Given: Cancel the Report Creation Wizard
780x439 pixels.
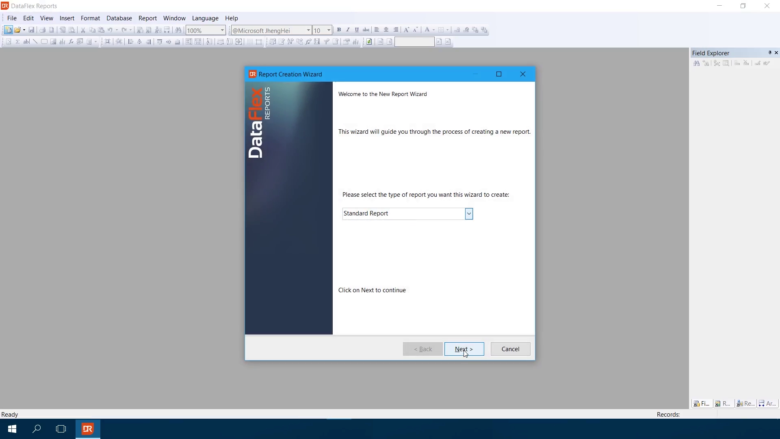Looking at the screenshot, I should [x=510, y=349].
